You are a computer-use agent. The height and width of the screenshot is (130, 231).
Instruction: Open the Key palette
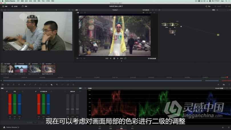pyautogui.click(x=57, y=84)
